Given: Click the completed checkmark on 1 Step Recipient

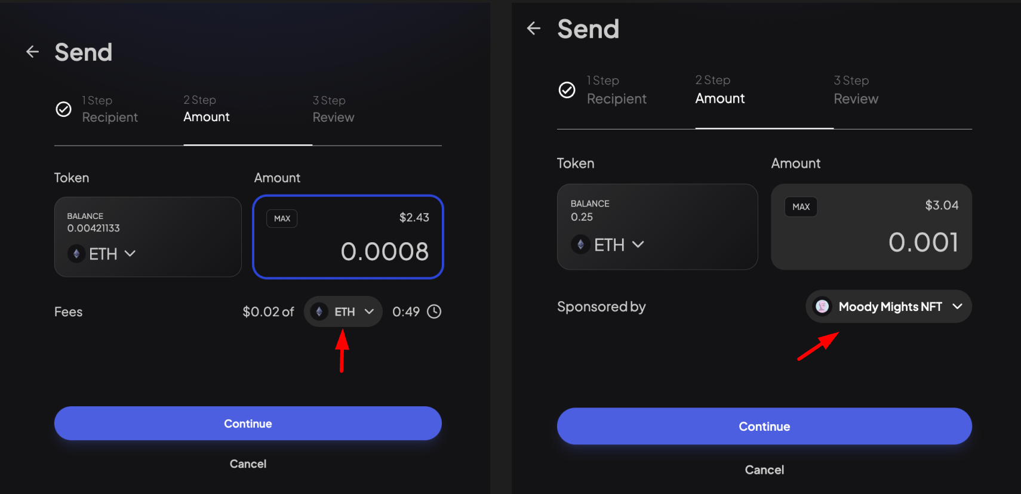Looking at the screenshot, I should pyautogui.click(x=63, y=109).
